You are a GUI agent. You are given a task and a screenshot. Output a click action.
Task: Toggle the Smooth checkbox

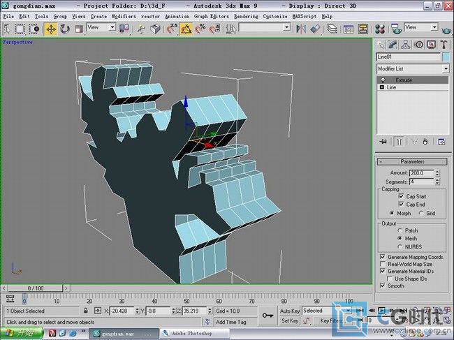coord(383,286)
